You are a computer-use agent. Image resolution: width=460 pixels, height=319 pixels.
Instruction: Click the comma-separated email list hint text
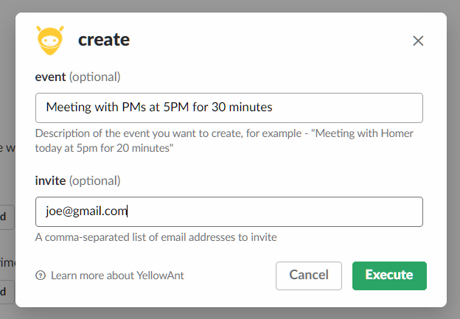click(x=156, y=237)
